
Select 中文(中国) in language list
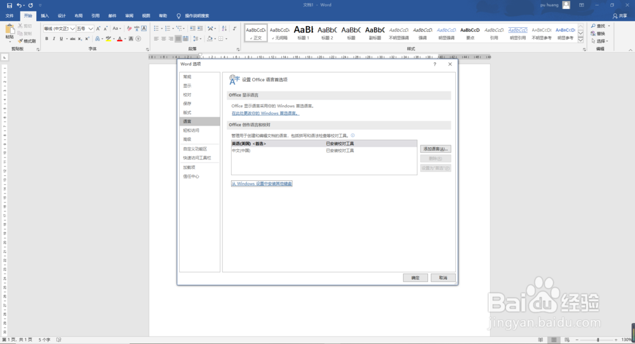(324, 150)
